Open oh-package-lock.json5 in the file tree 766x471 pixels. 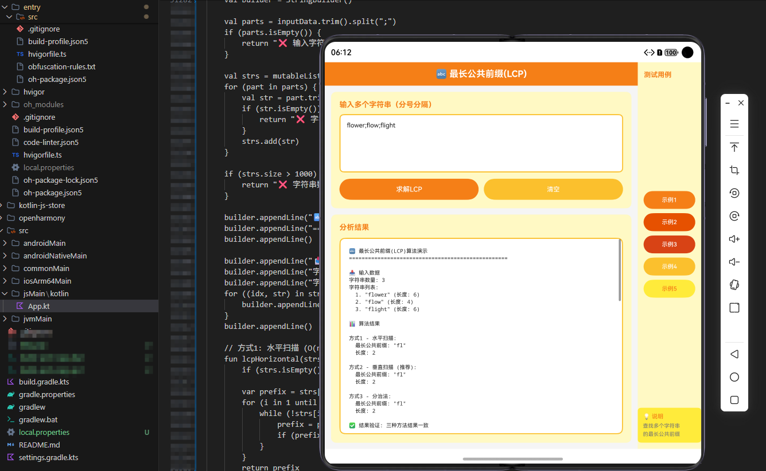coord(61,180)
